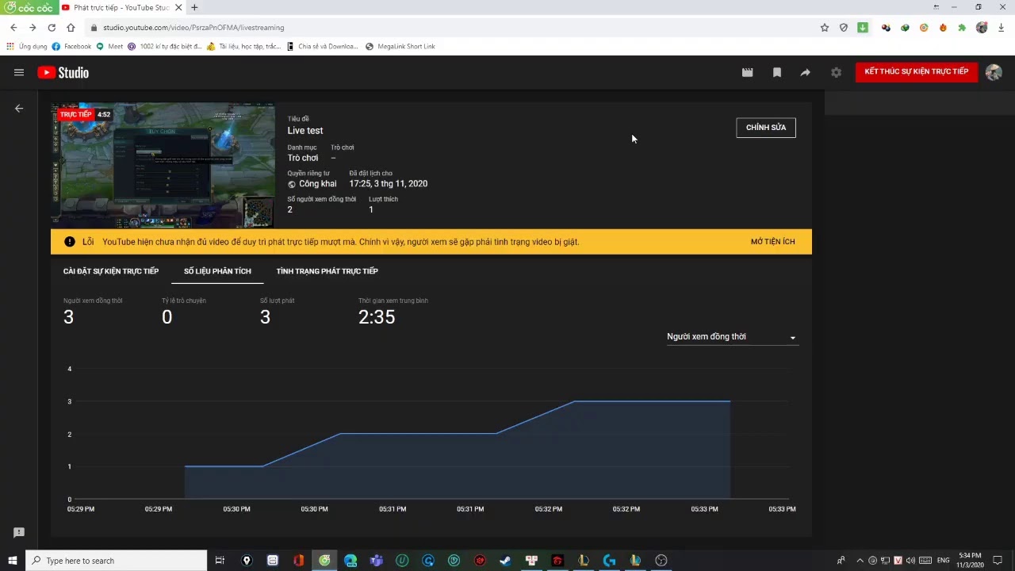Click the bookmark highlight icon in header
The width and height of the screenshot is (1015, 571).
click(777, 72)
